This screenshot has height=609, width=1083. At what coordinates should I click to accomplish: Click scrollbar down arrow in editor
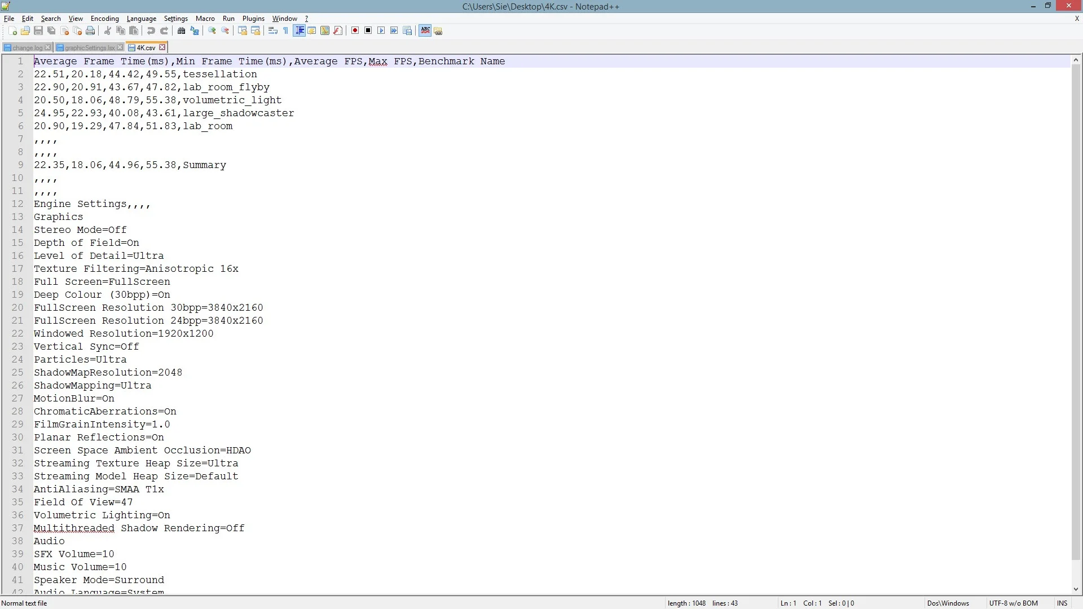click(1076, 590)
